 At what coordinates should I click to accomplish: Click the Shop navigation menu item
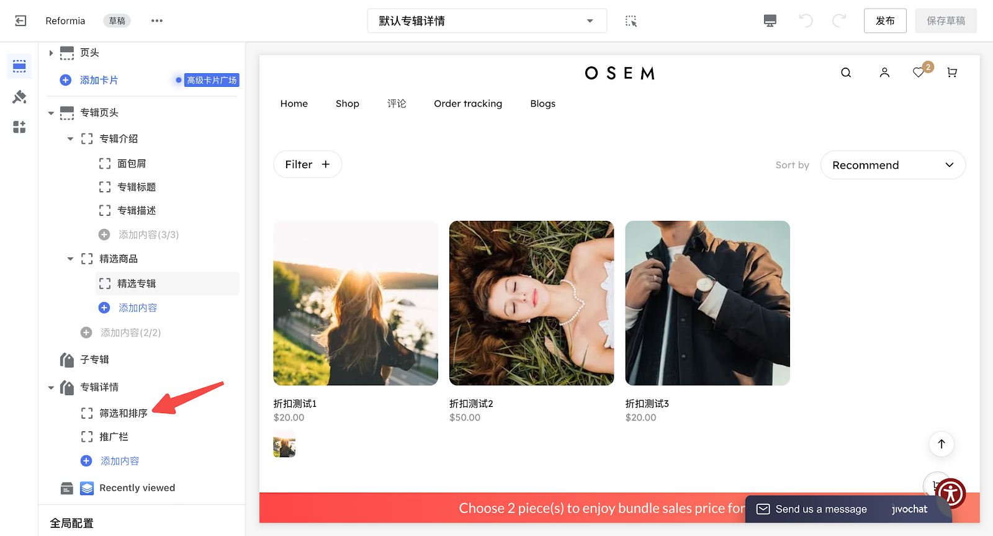(x=348, y=104)
